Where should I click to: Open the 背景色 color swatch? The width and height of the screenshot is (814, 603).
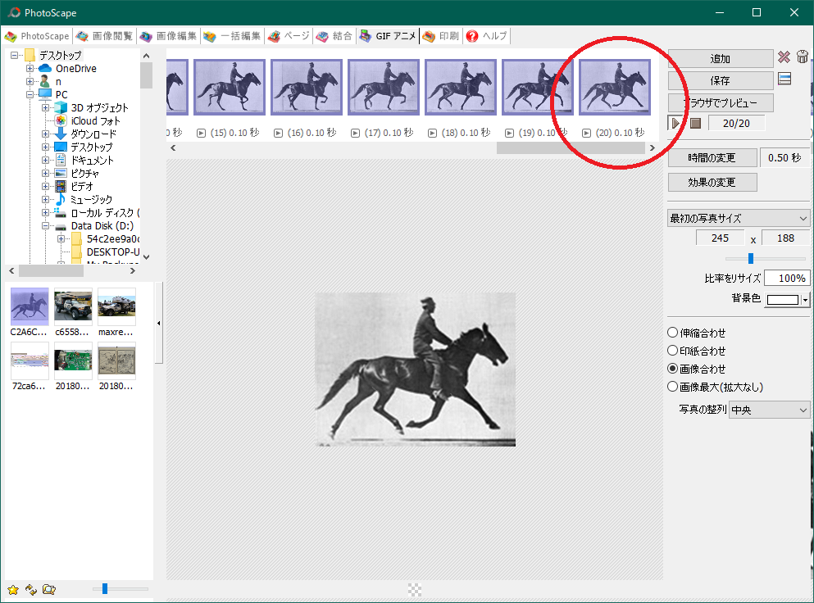point(782,299)
